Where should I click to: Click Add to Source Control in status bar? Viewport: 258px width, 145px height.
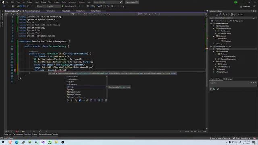tap(220, 138)
